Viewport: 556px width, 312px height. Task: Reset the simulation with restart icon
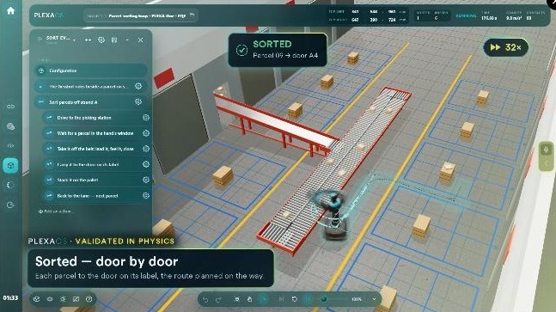tap(294, 299)
